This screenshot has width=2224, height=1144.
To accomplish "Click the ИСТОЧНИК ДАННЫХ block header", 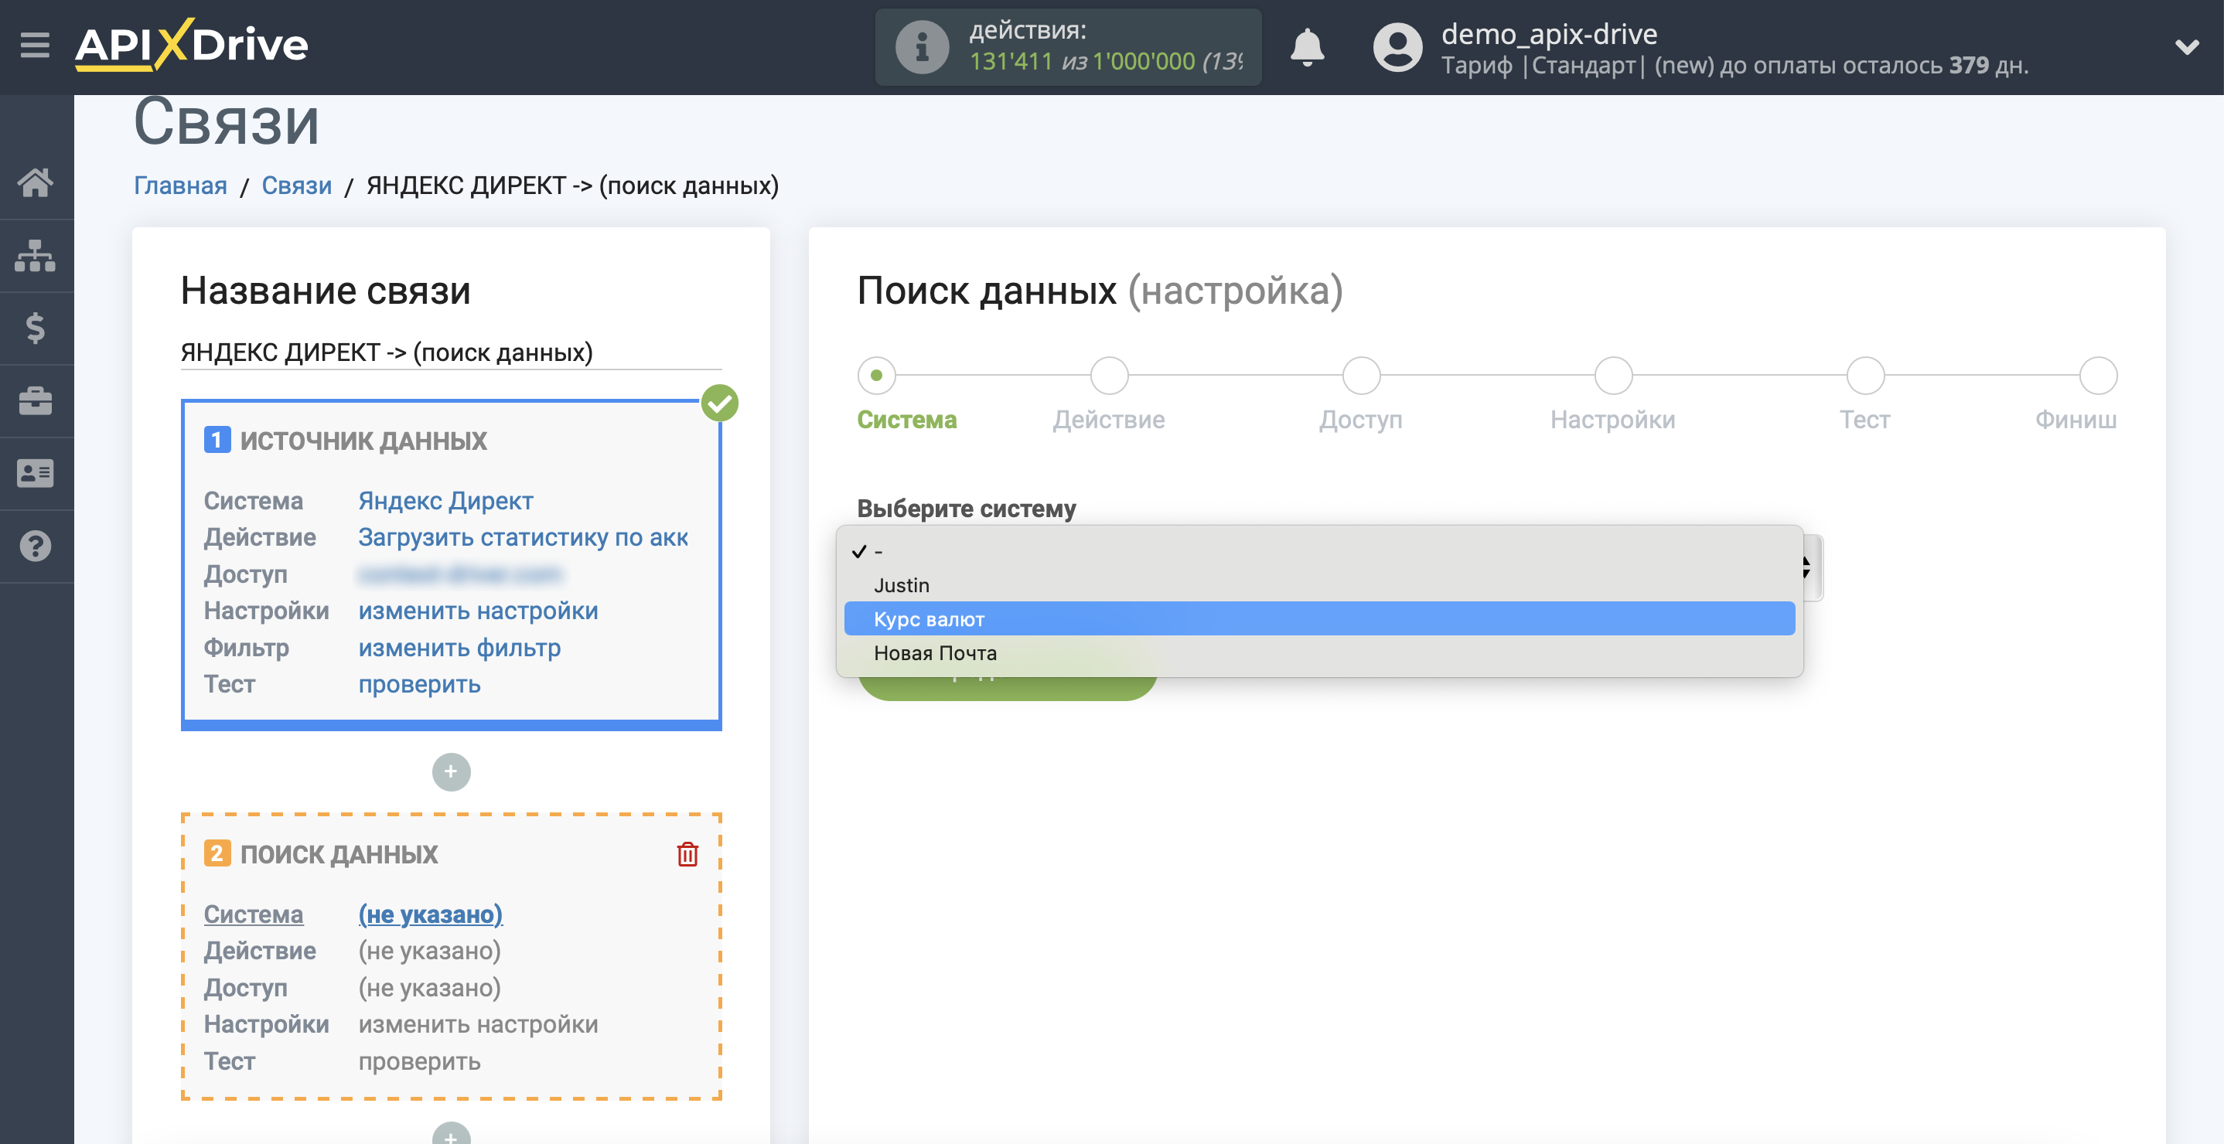I will pos(363,440).
